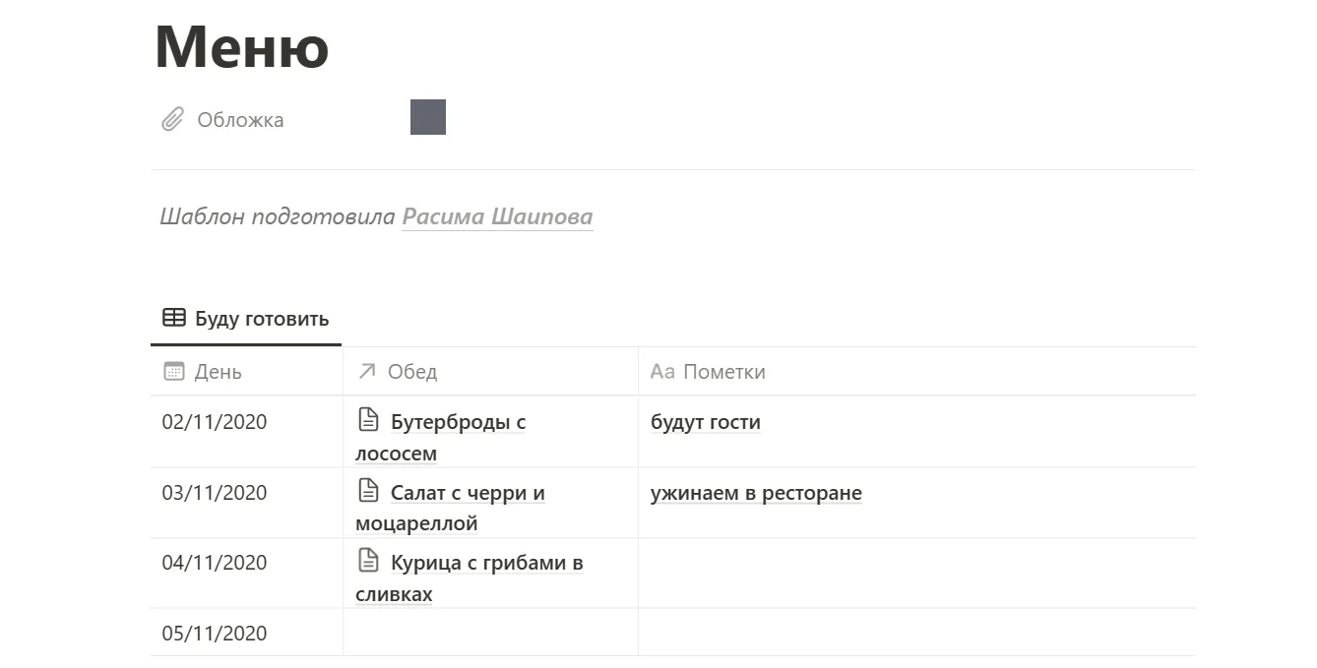
Task: Click the calendar icon in День column header
Action: tap(173, 371)
